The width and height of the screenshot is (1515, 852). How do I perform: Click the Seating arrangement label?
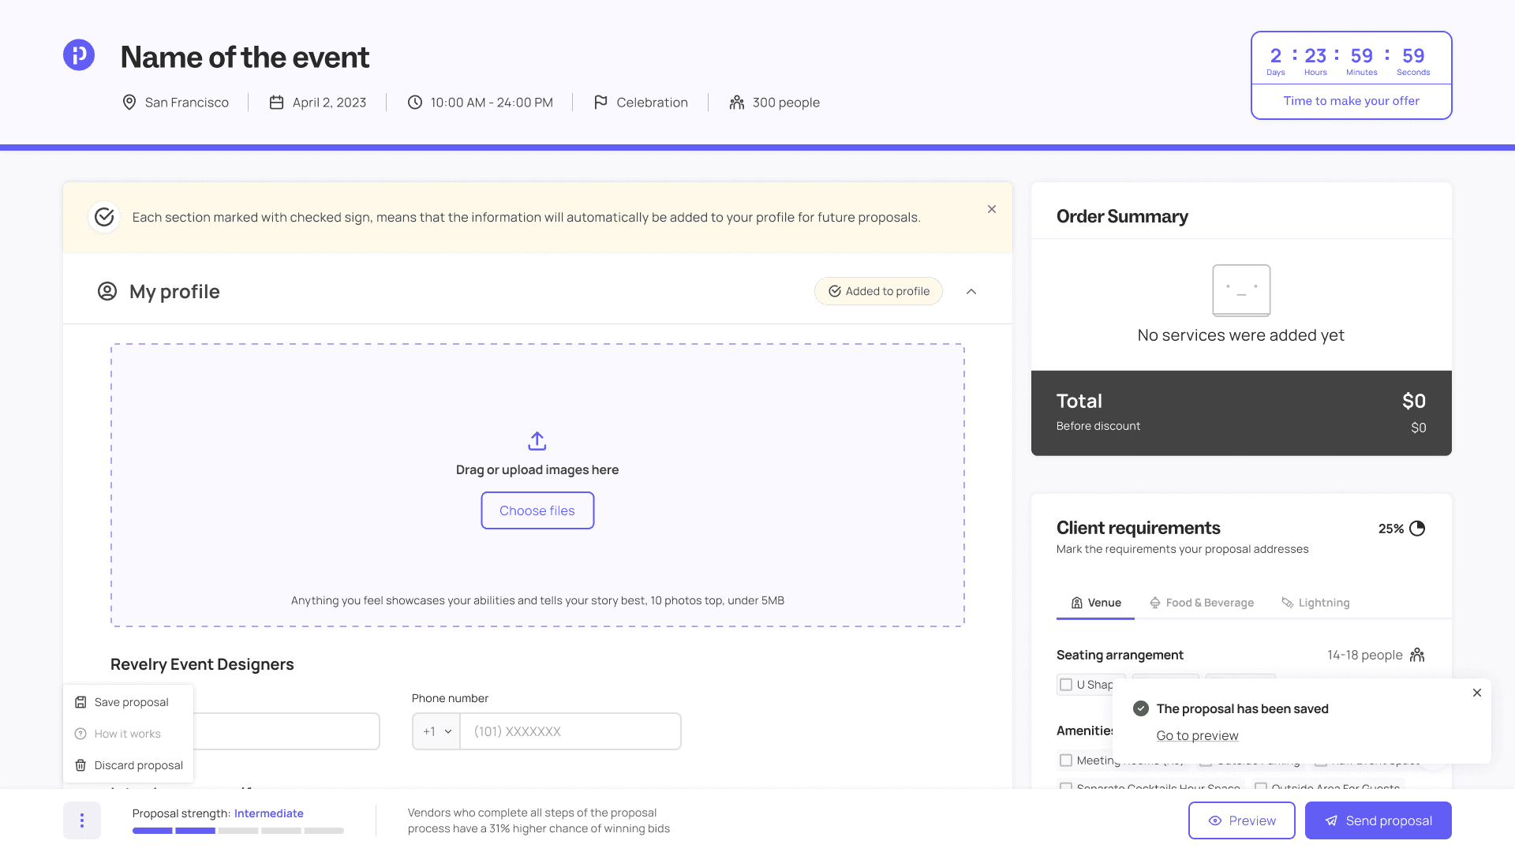click(1120, 655)
